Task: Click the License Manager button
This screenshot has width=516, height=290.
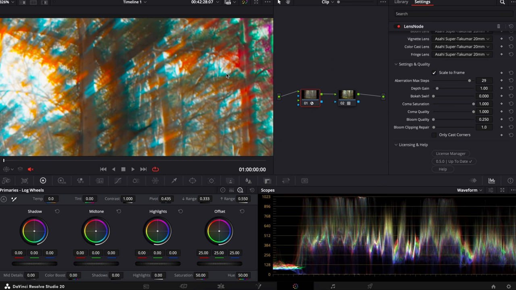Action: click(x=450, y=153)
